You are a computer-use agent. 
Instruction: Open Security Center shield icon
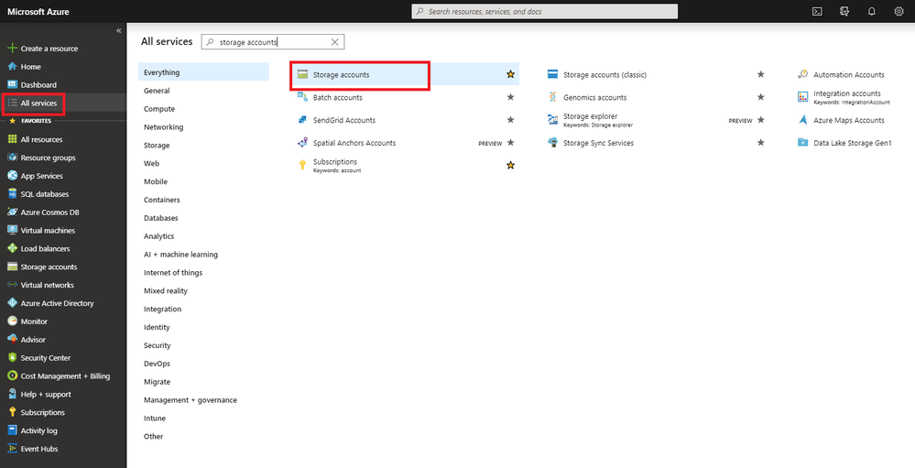coord(12,358)
